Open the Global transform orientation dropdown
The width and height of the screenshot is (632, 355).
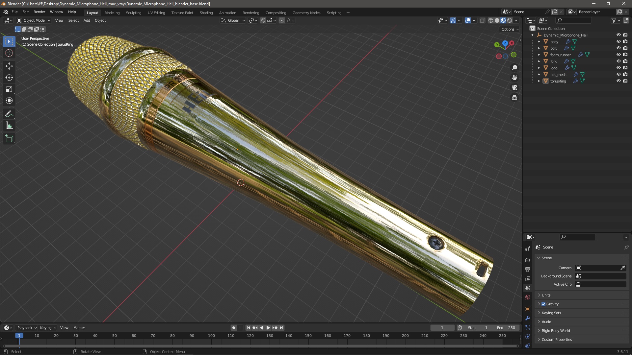coord(233,20)
